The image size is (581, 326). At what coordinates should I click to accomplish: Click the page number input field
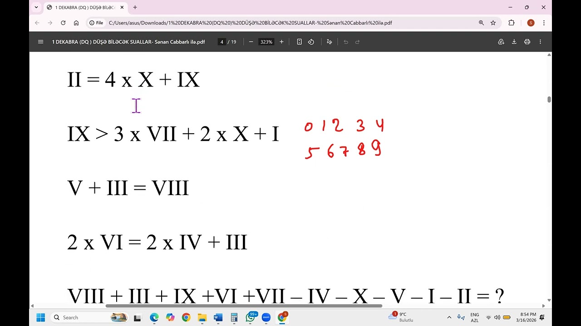[222, 42]
